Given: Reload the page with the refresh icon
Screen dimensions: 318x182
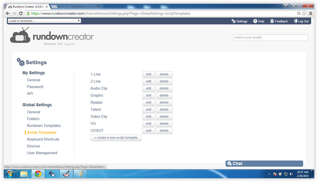Looking at the screenshot, I should [21, 13].
